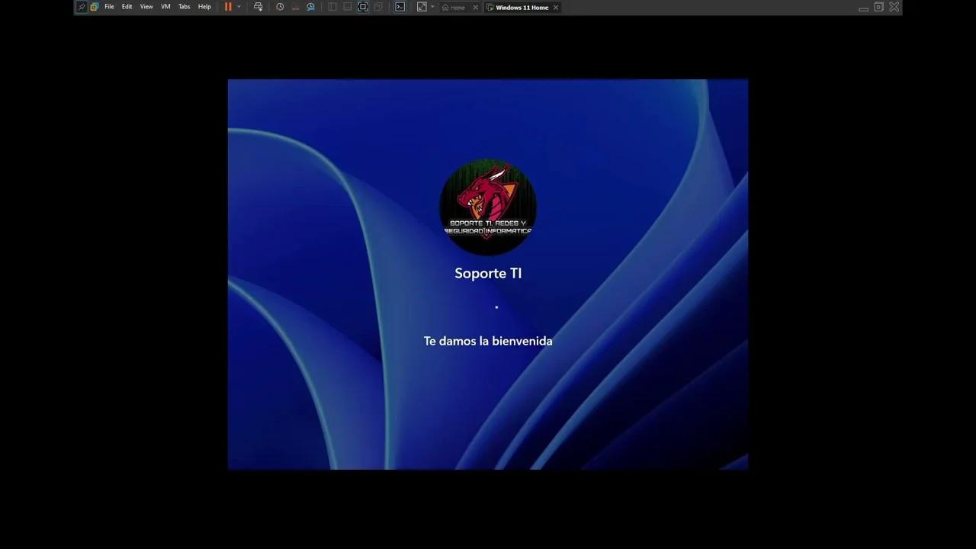Close the Home tab
The height and width of the screenshot is (549, 976).
(475, 7)
